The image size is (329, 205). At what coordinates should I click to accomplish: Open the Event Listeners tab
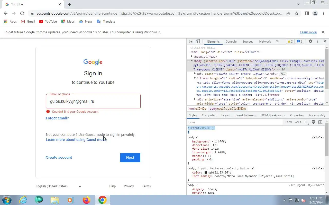point(246,115)
